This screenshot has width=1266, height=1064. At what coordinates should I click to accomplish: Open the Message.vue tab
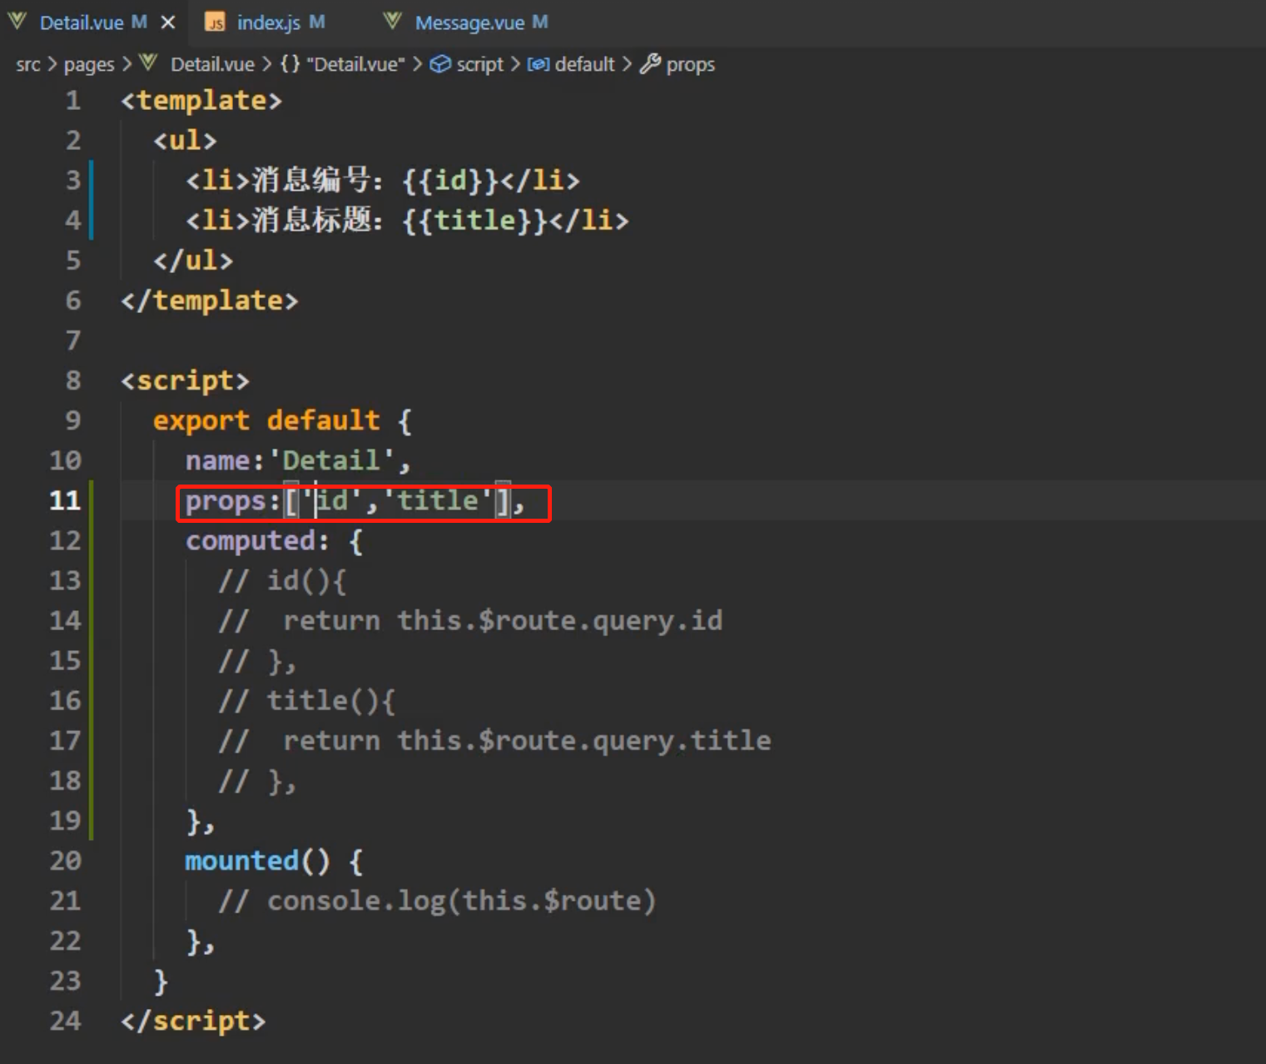469,22
